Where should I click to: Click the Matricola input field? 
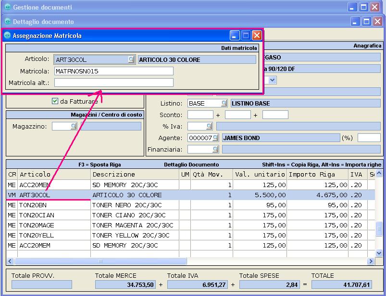click(x=114, y=71)
